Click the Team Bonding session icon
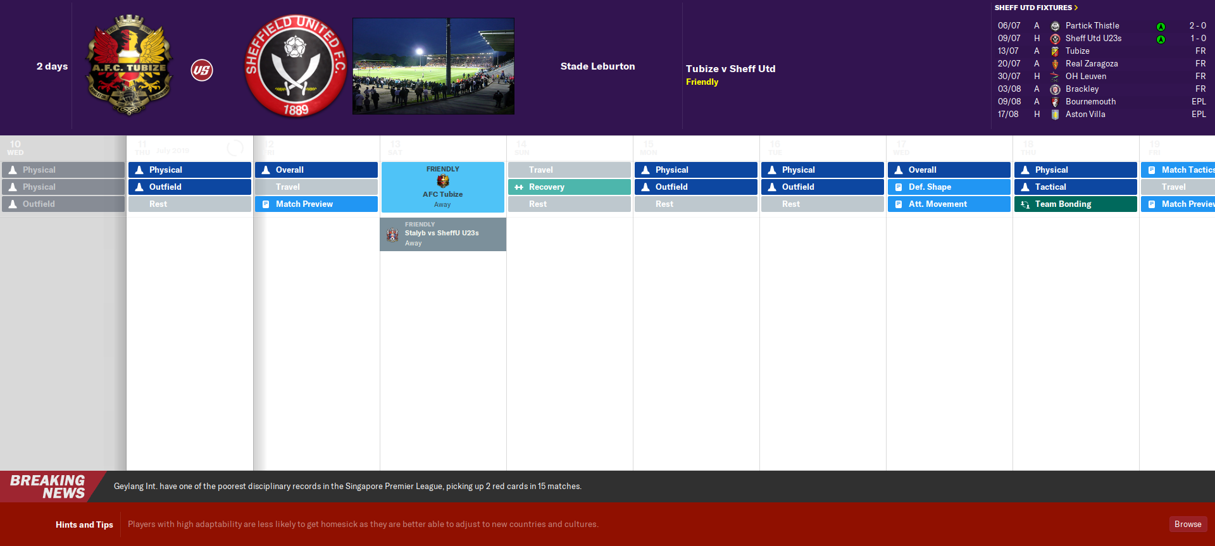1215x546 pixels. (x=1025, y=204)
